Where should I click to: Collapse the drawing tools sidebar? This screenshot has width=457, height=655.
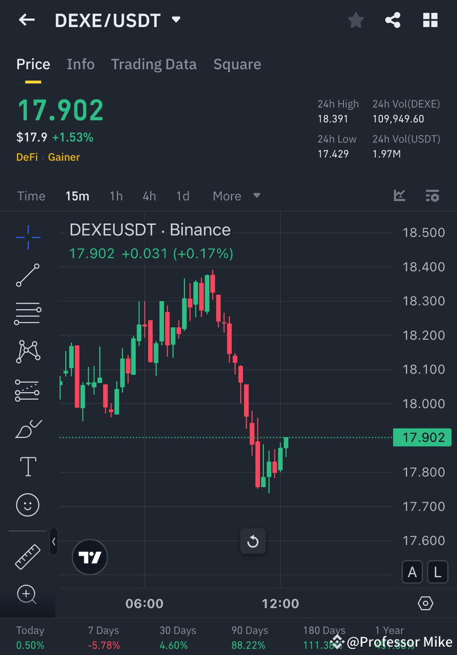pyautogui.click(x=54, y=542)
